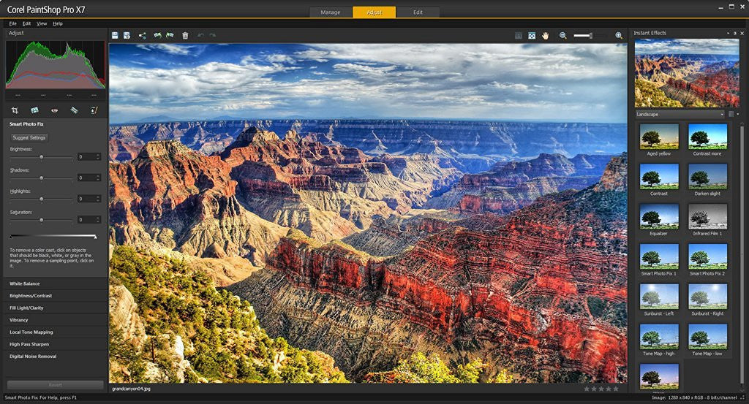Switch to the Edit workspace tab
This screenshot has width=749, height=404.
418,12
